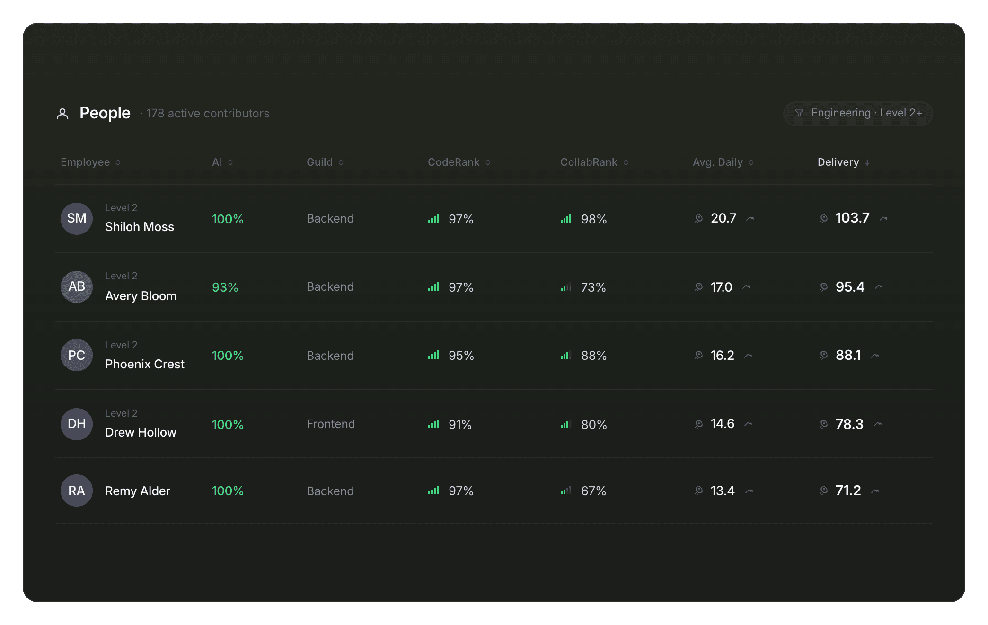The width and height of the screenshot is (988, 625).
Task: Sort by the CodeRank column header
Action: [459, 162]
